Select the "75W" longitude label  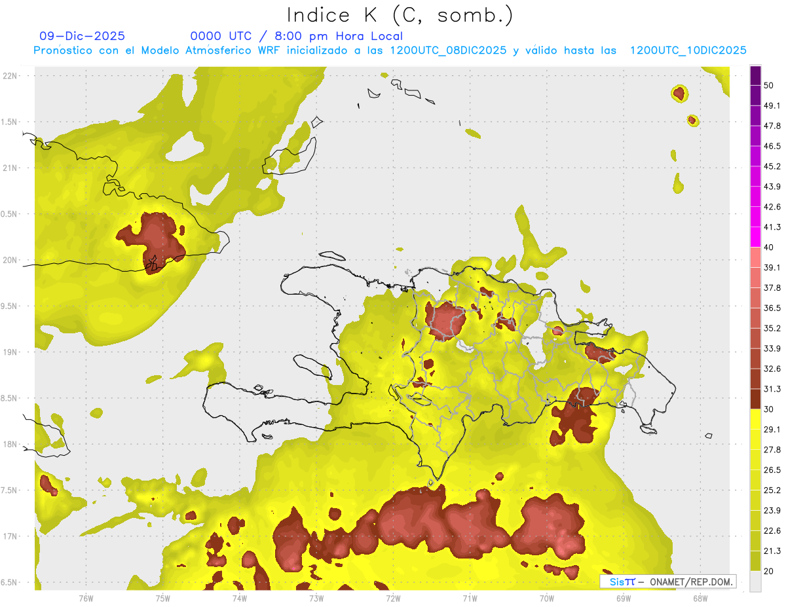(x=163, y=598)
